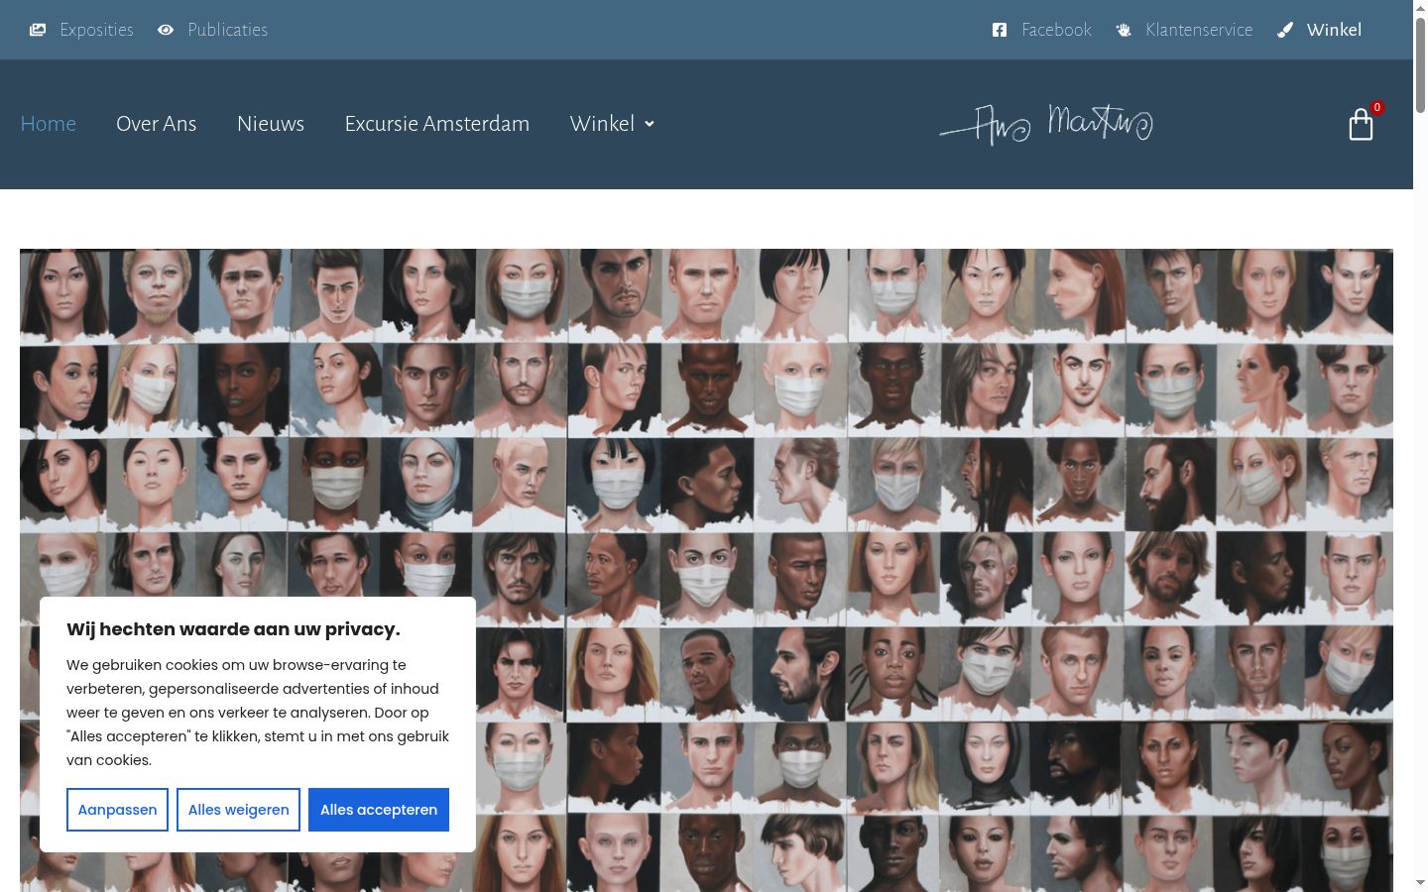Open Excursie Amsterdam page
The image size is (1428, 892).
coord(437,124)
